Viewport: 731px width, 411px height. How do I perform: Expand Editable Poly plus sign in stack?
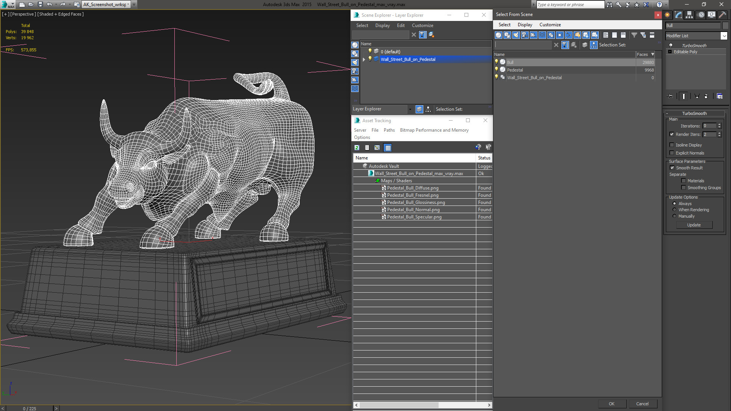[670, 52]
